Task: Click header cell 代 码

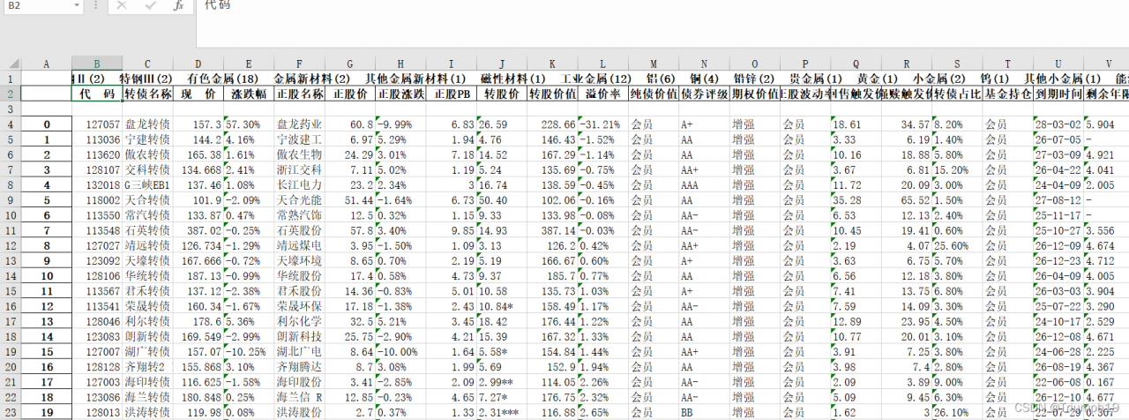Action: pyautogui.click(x=97, y=94)
